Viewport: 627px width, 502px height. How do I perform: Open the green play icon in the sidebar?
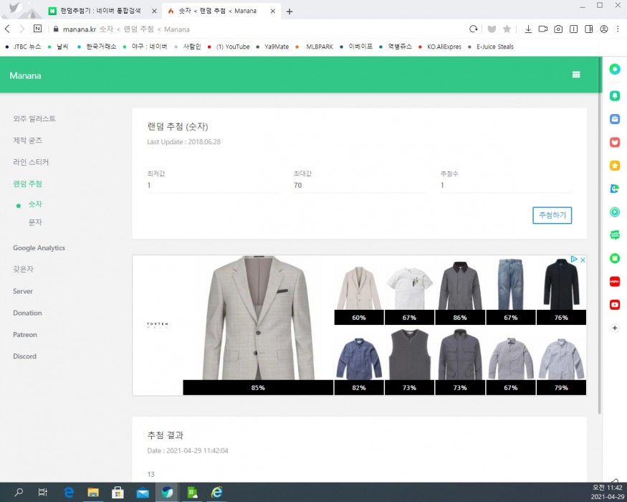pos(615,212)
